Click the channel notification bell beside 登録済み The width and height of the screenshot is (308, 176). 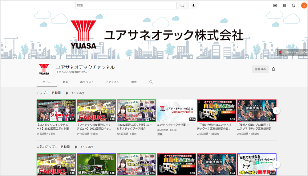[274, 69]
